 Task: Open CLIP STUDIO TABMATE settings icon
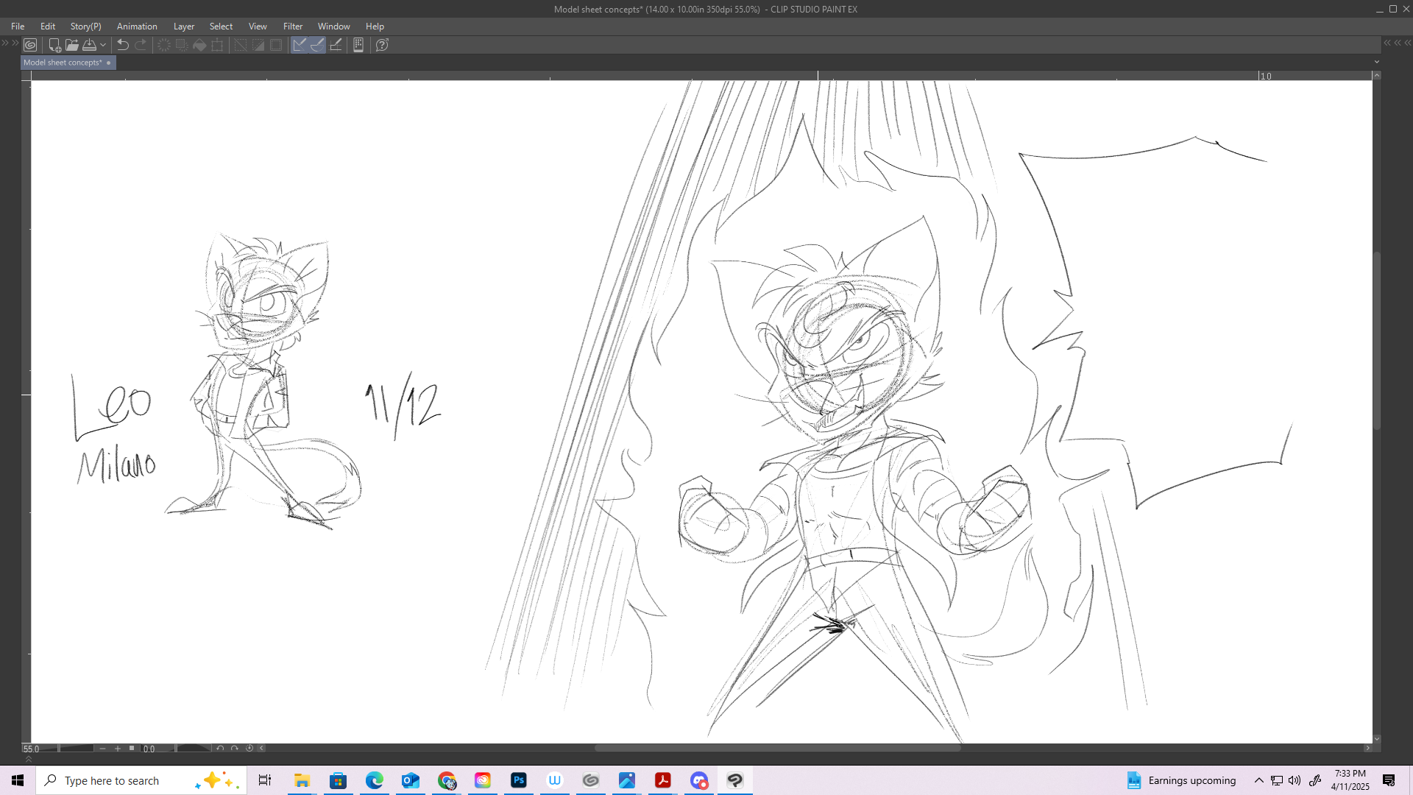(x=358, y=45)
